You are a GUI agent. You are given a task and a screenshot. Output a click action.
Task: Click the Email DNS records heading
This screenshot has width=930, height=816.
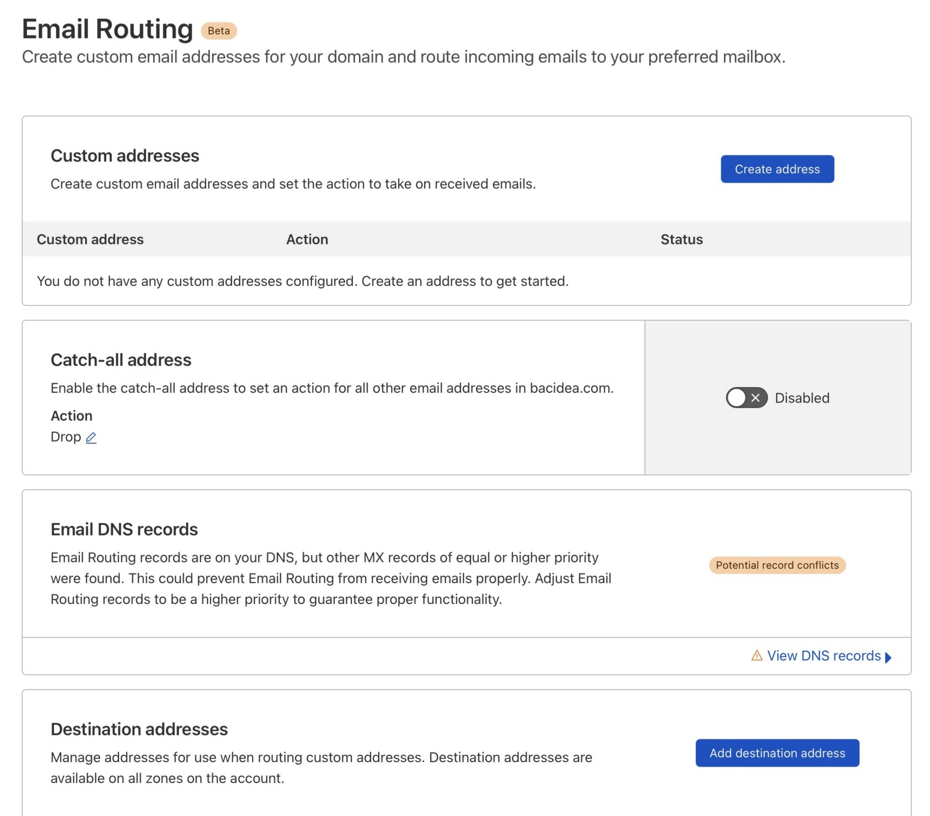click(x=124, y=529)
